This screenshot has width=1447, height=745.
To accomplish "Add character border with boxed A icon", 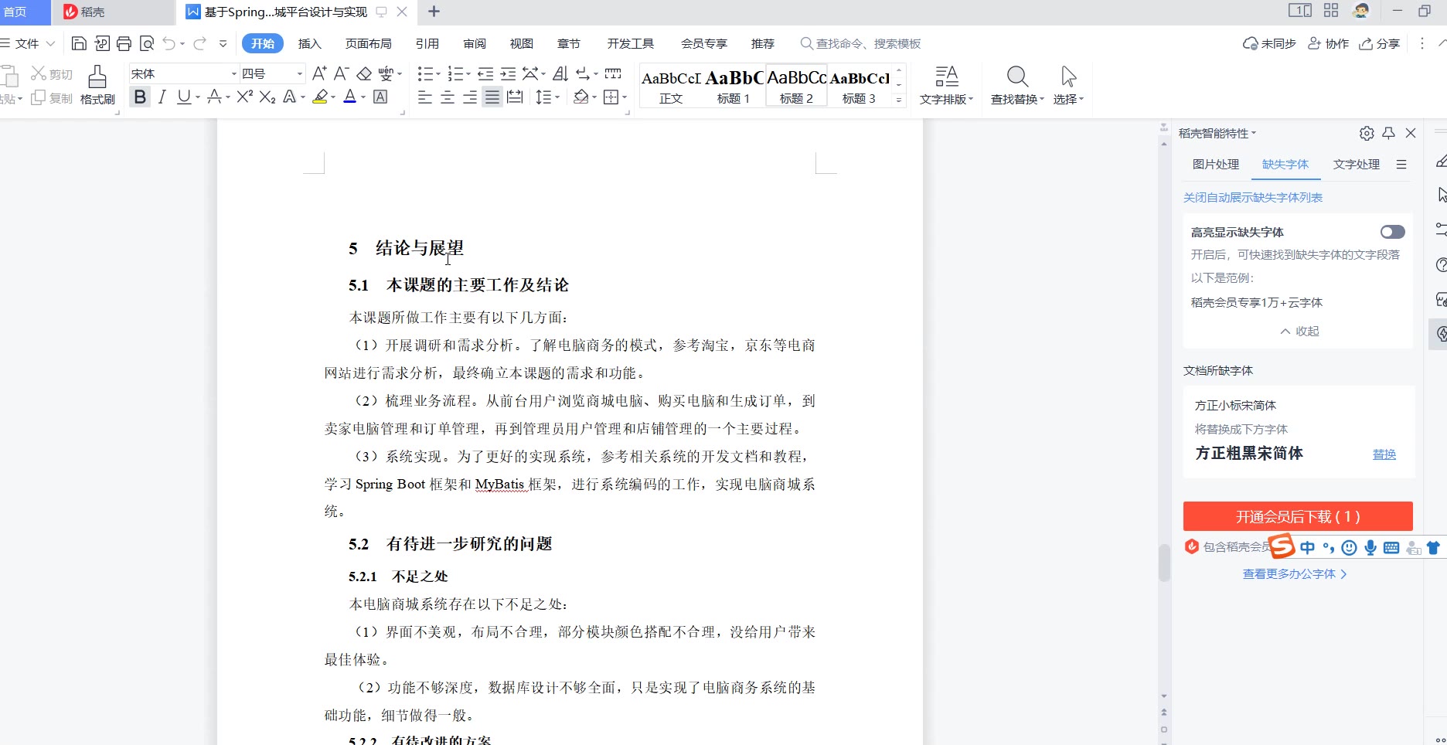I will [x=380, y=97].
